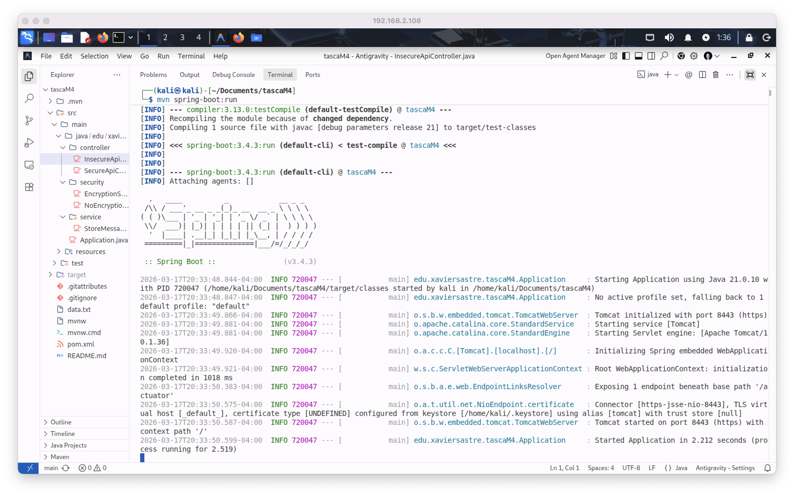Click the terminal vertical scrollbar
The height and width of the screenshot is (496, 794).
[x=770, y=93]
